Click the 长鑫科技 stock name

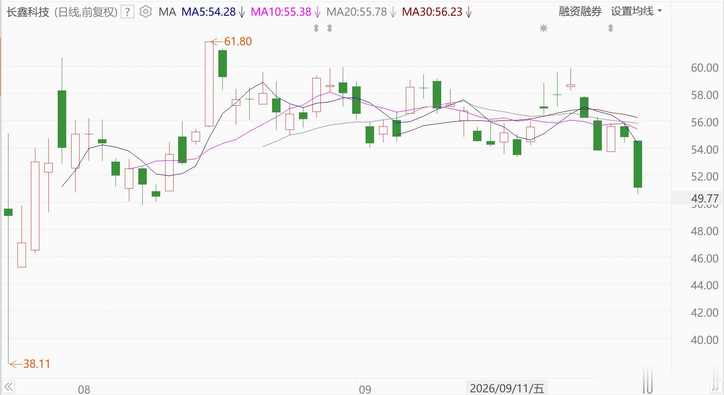pyautogui.click(x=28, y=12)
